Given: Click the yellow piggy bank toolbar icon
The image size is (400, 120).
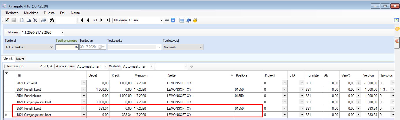Looking at the screenshot, I should [x=195, y=20].
